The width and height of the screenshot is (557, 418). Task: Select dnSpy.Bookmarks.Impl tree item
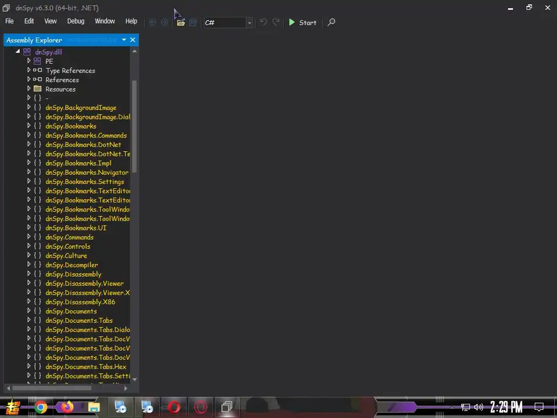coord(78,163)
